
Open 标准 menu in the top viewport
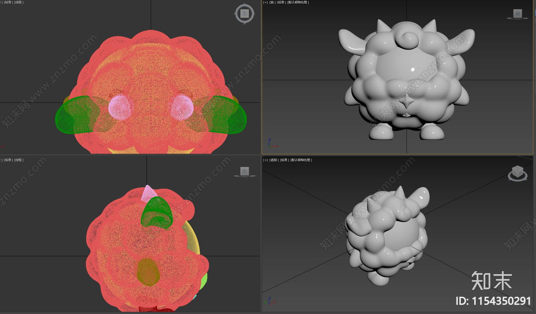tap(8, 2)
